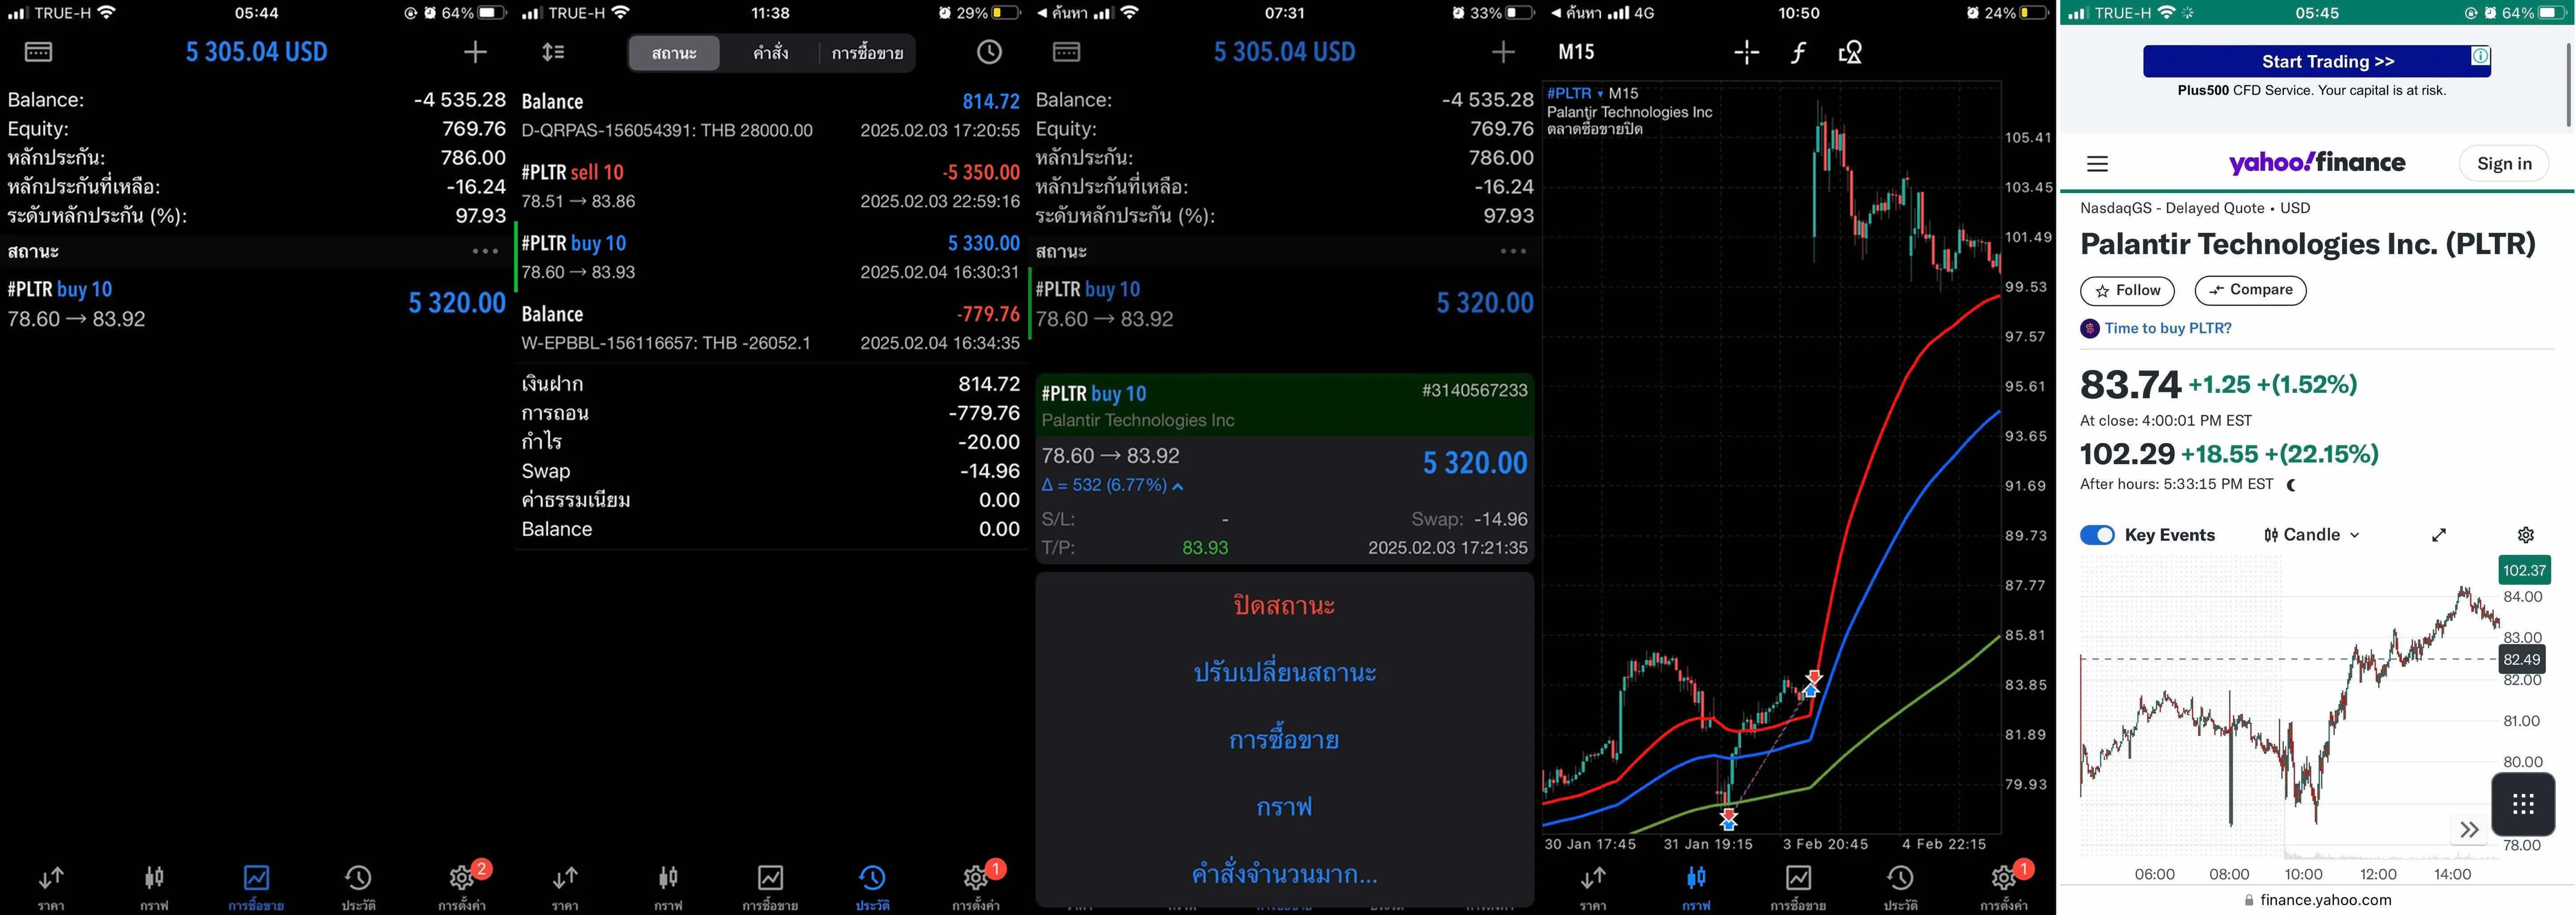Tap the lower trade marker arrows on the chart

[1728, 819]
